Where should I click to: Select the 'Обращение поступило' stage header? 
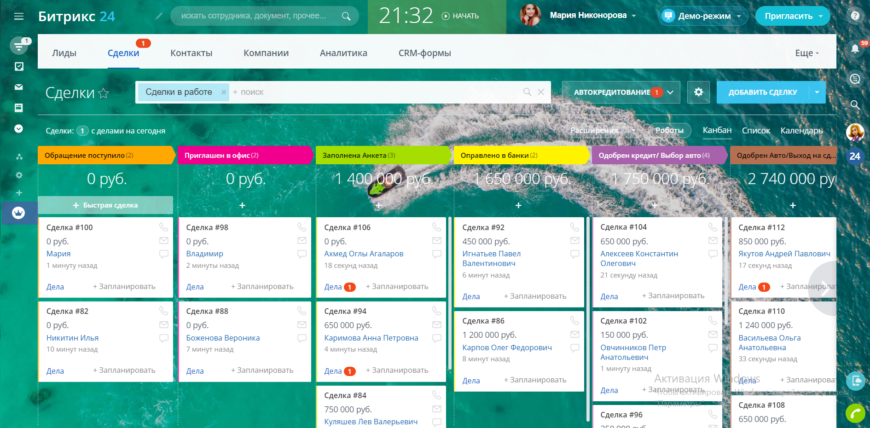tap(107, 155)
